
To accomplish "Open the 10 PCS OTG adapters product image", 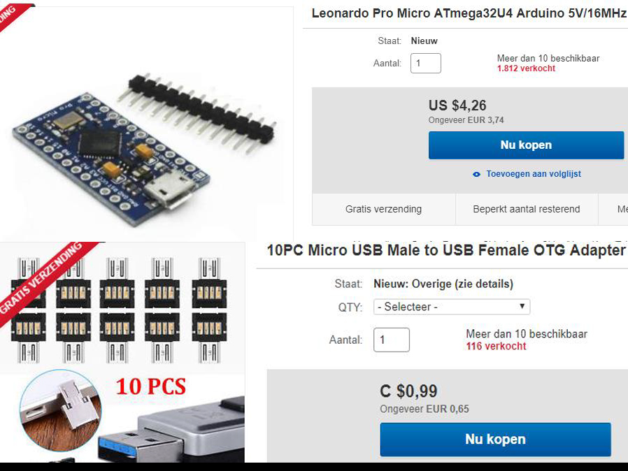I will click(x=122, y=352).
